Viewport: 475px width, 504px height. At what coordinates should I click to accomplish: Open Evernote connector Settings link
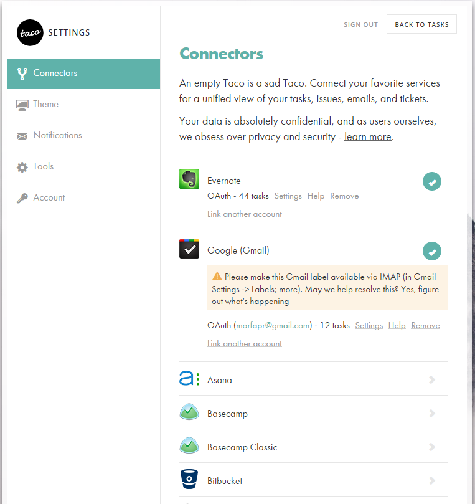[x=288, y=196]
